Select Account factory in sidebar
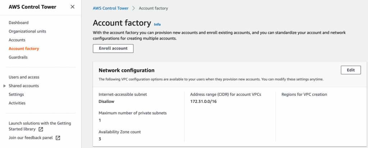 point(24,49)
